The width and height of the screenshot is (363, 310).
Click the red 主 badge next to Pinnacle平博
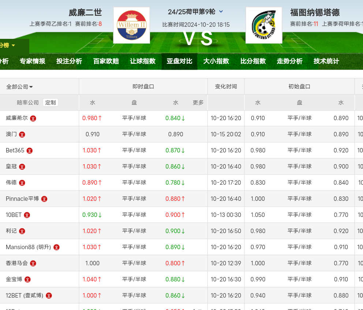(x=44, y=199)
